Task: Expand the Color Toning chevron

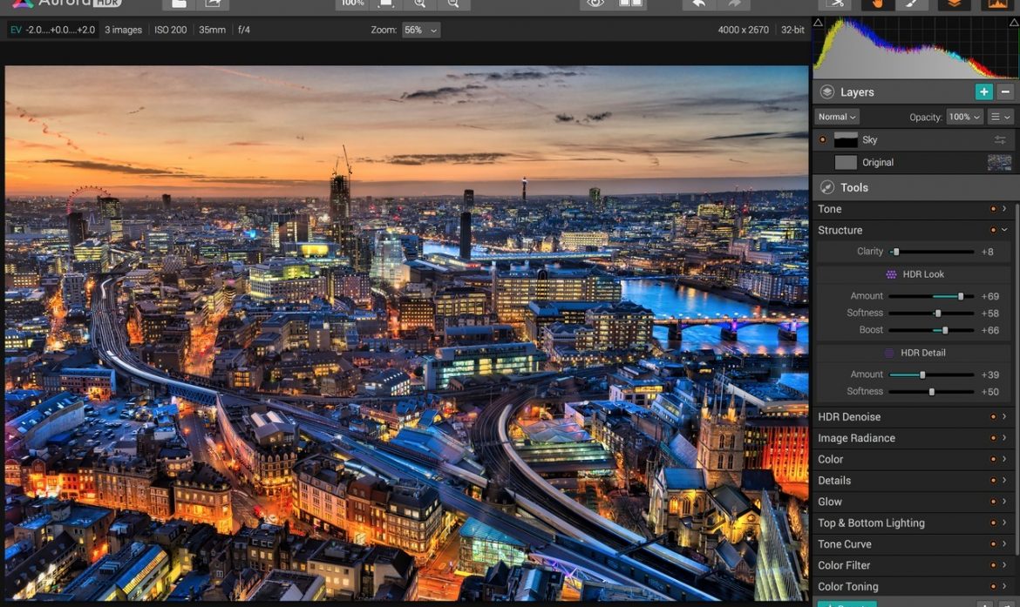Action: 1004,586
